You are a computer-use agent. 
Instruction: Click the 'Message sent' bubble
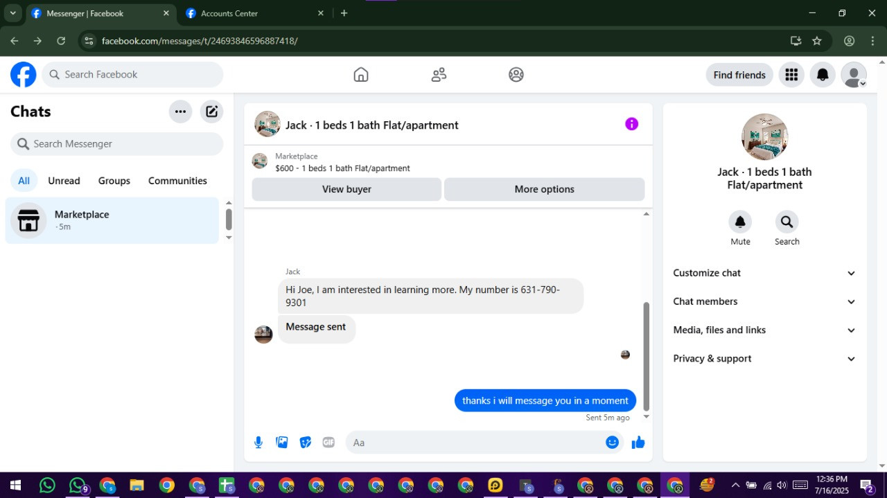coord(317,328)
